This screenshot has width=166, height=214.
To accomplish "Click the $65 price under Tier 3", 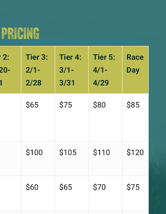I will (x=32, y=105).
